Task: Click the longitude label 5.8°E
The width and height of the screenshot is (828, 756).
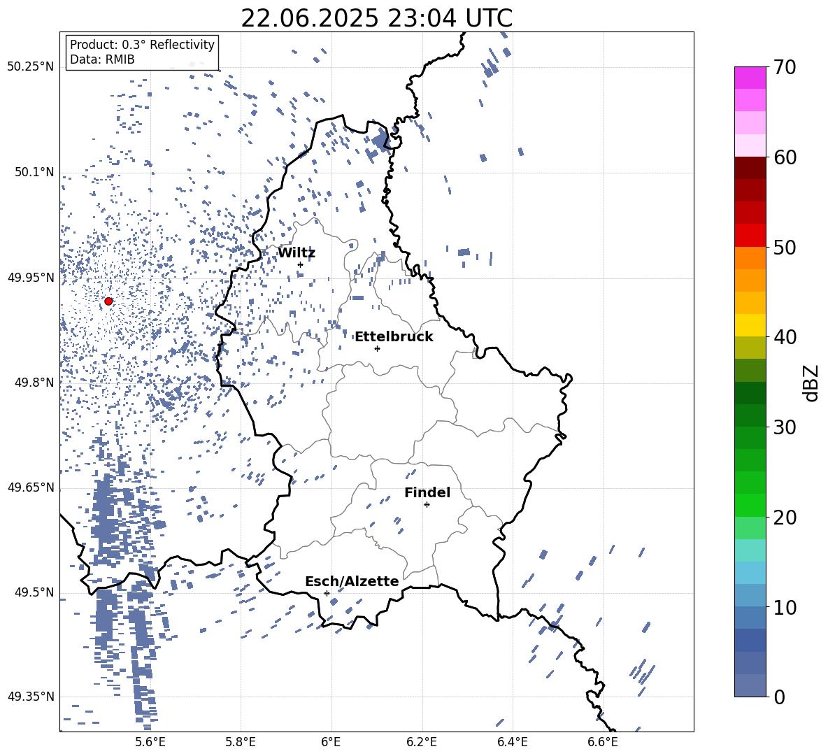Action: [241, 742]
